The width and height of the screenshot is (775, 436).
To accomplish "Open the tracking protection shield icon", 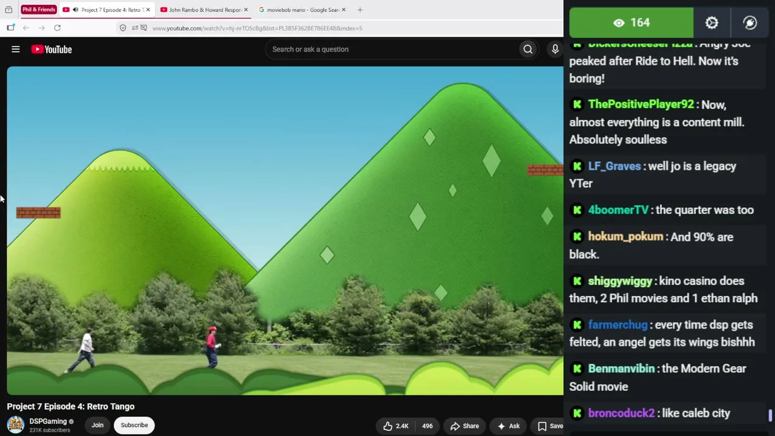I will [123, 28].
